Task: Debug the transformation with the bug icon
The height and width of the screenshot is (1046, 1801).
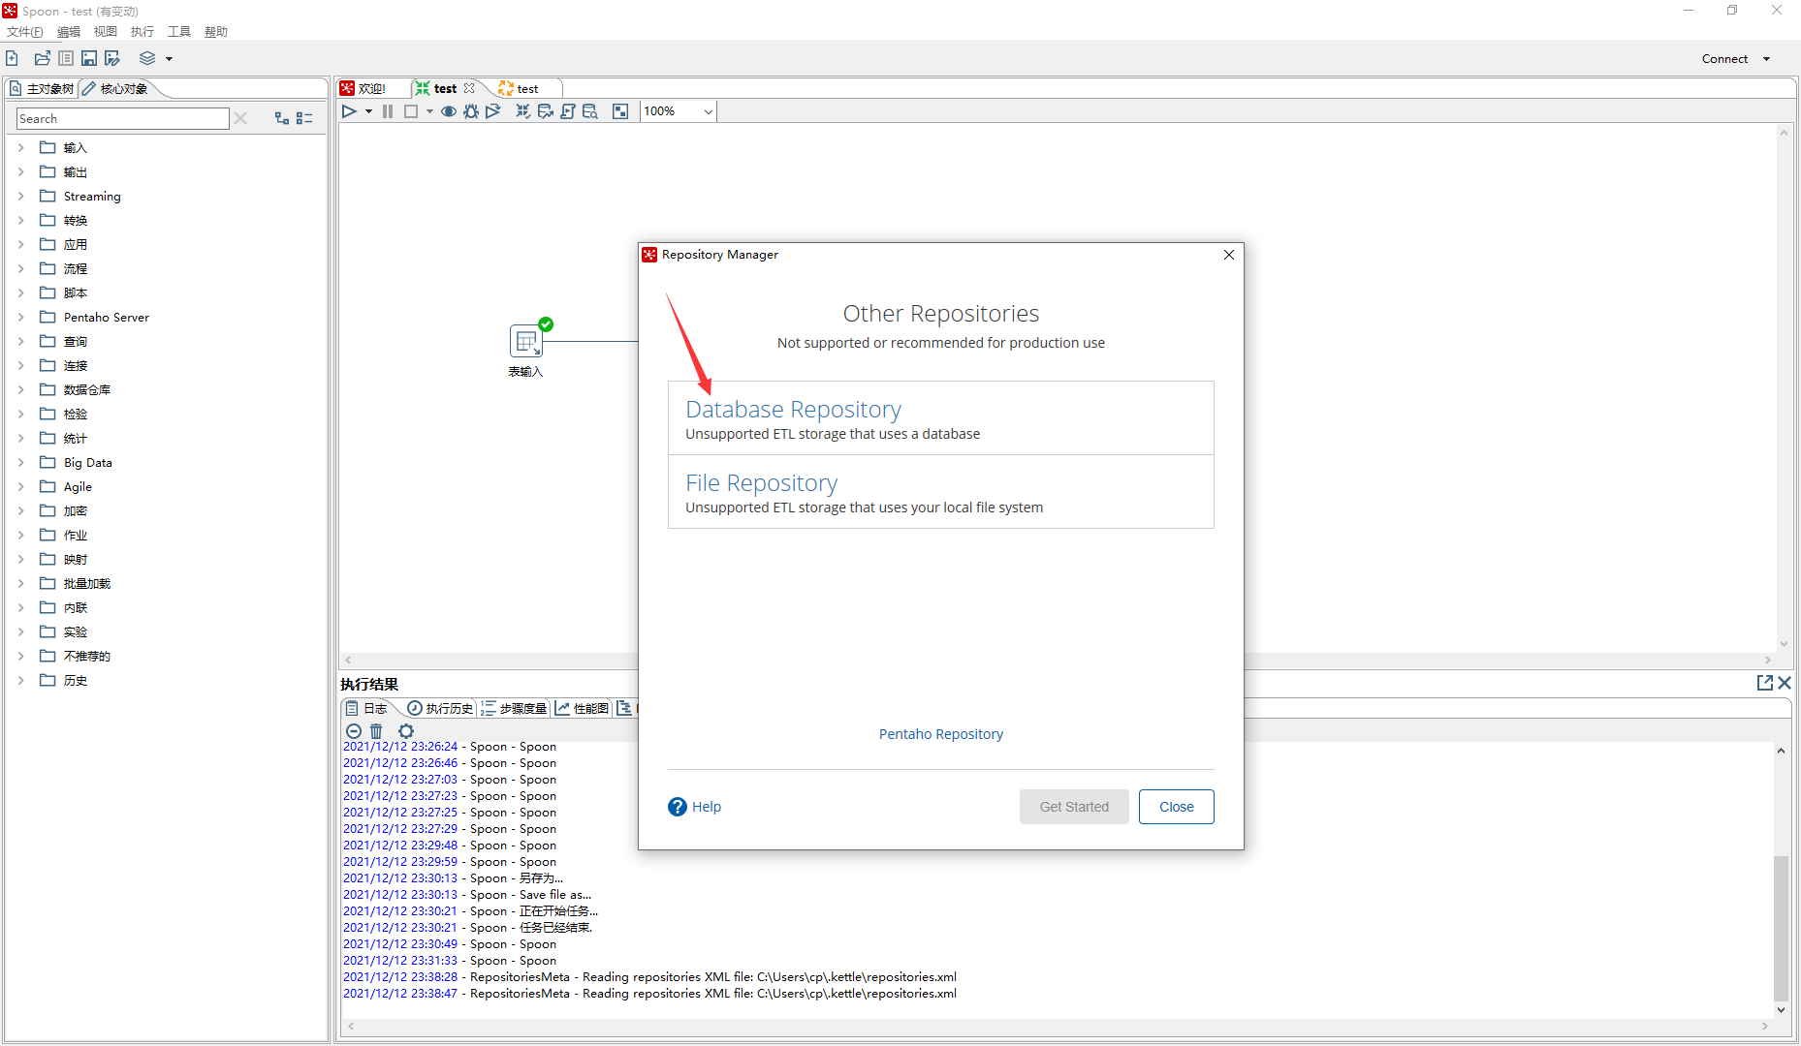Action: (x=471, y=111)
